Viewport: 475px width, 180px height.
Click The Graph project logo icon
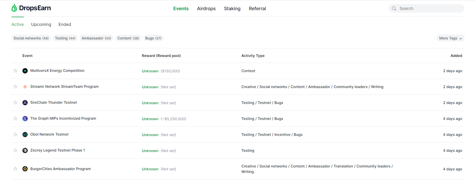[x=25, y=119]
